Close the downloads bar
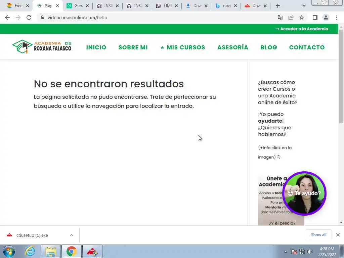 pos(338,235)
